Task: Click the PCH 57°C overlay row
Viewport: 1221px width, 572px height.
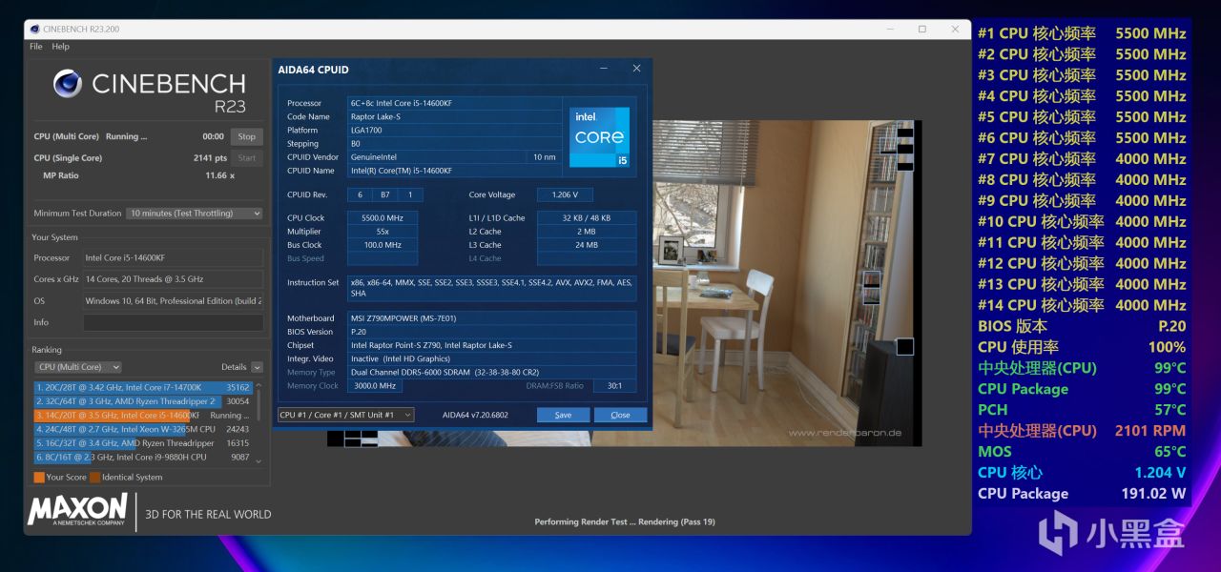Action: [1082, 410]
